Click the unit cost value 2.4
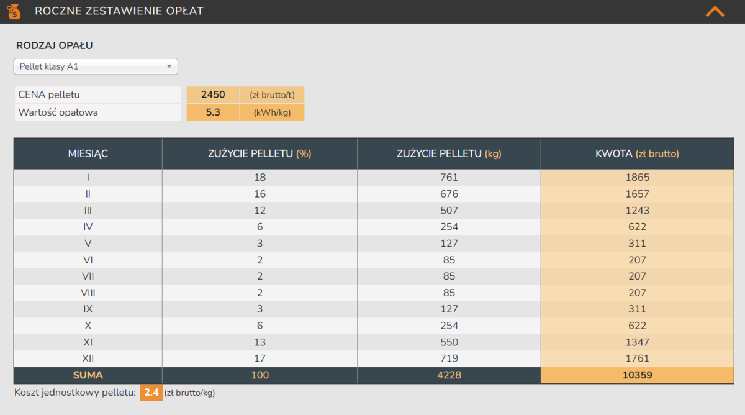 pos(151,393)
